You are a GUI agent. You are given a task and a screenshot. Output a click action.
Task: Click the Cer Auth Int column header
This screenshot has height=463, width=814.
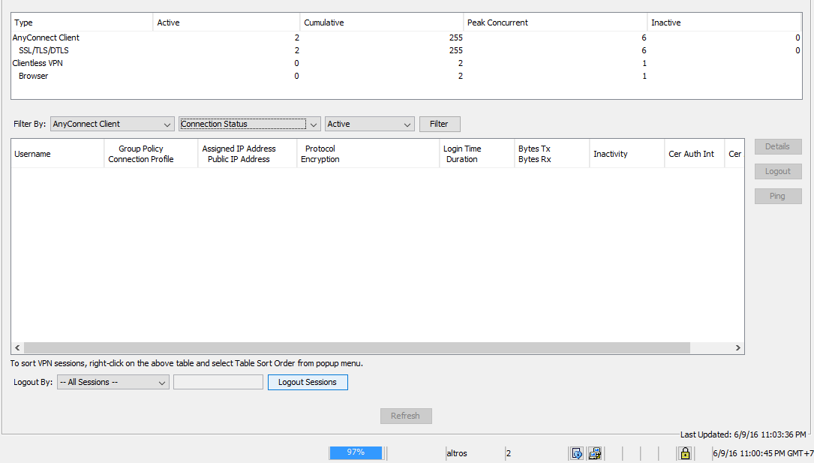point(695,154)
